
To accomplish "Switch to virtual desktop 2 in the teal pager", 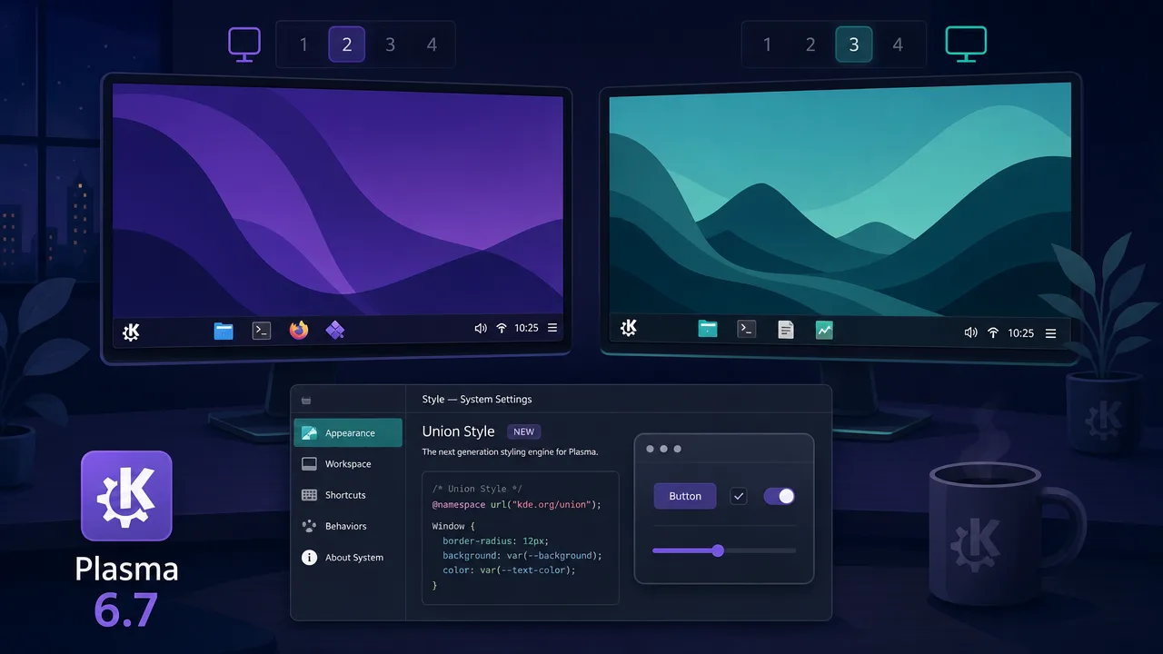I will 810,45.
